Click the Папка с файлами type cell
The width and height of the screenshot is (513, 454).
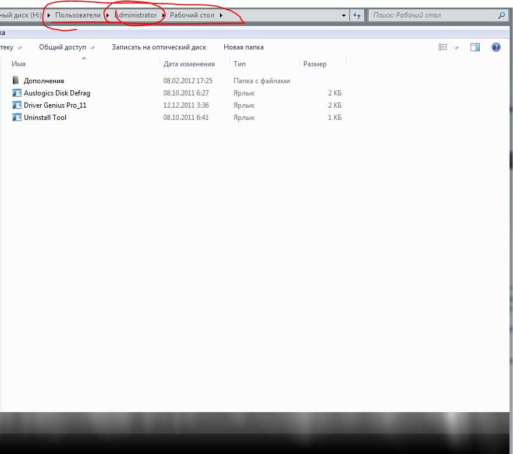coord(261,81)
